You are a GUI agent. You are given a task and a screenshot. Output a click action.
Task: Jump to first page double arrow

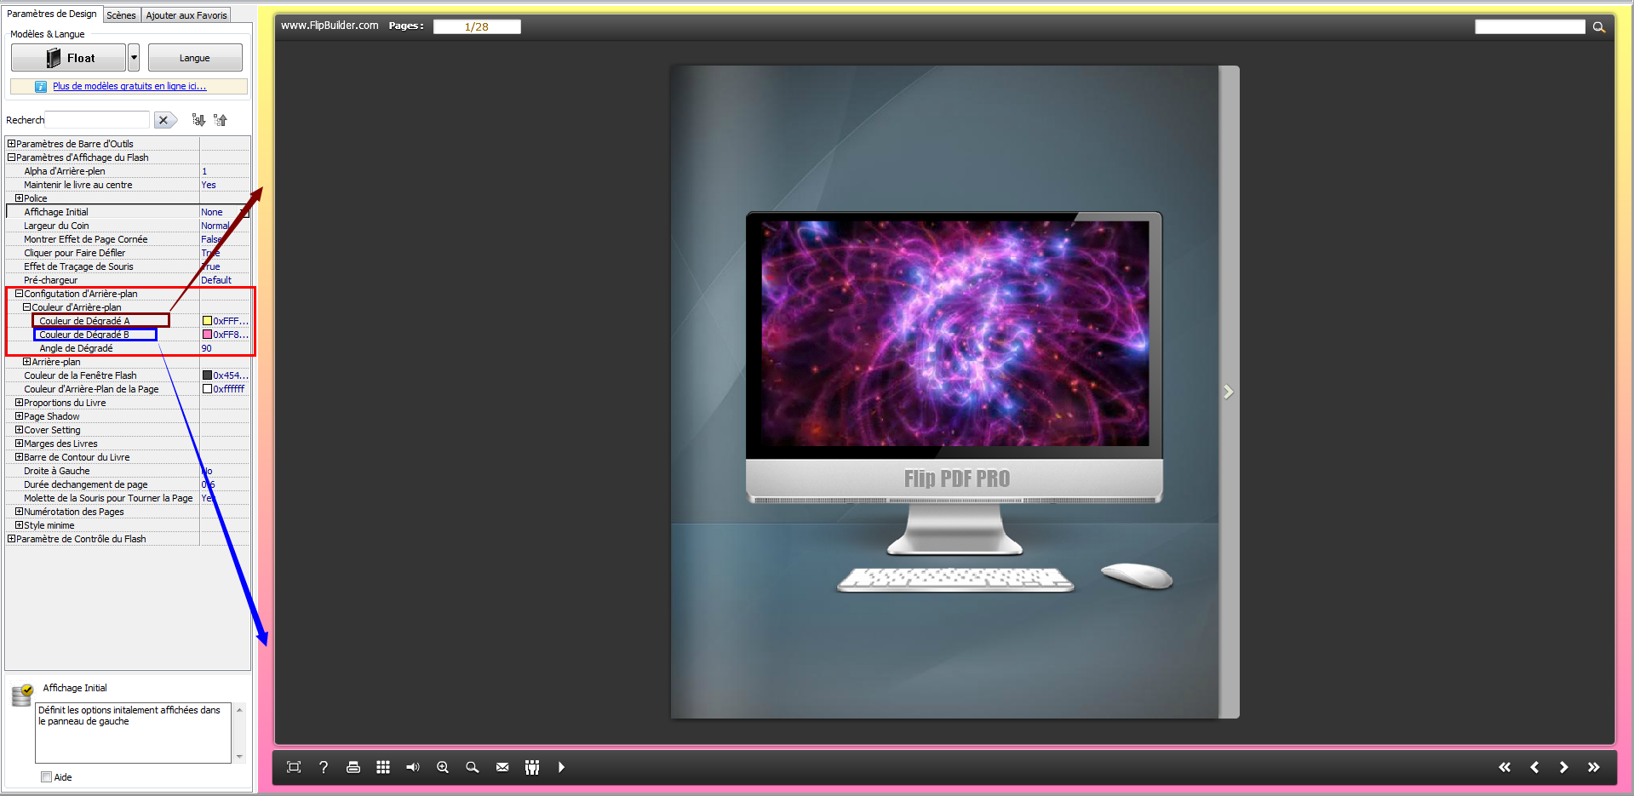pos(1505,767)
